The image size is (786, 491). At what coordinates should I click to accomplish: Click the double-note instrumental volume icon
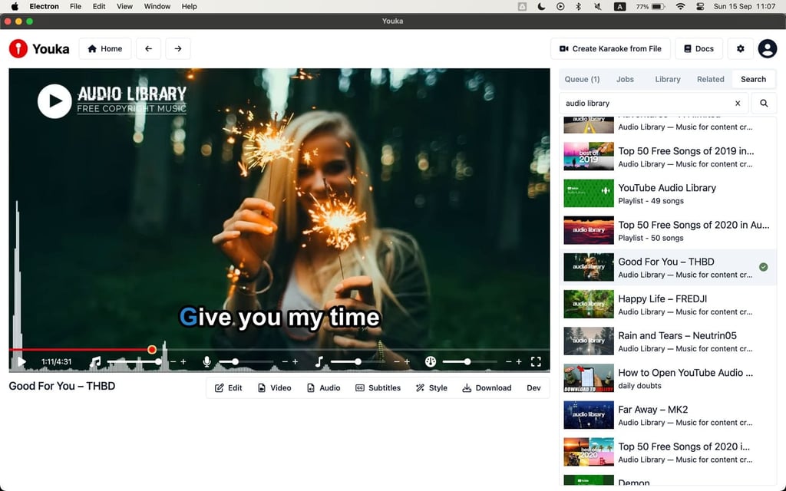[x=95, y=362]
